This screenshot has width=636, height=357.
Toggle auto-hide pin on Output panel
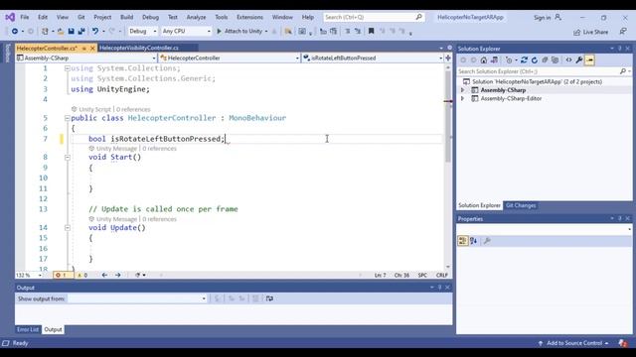tap(439, 287)
